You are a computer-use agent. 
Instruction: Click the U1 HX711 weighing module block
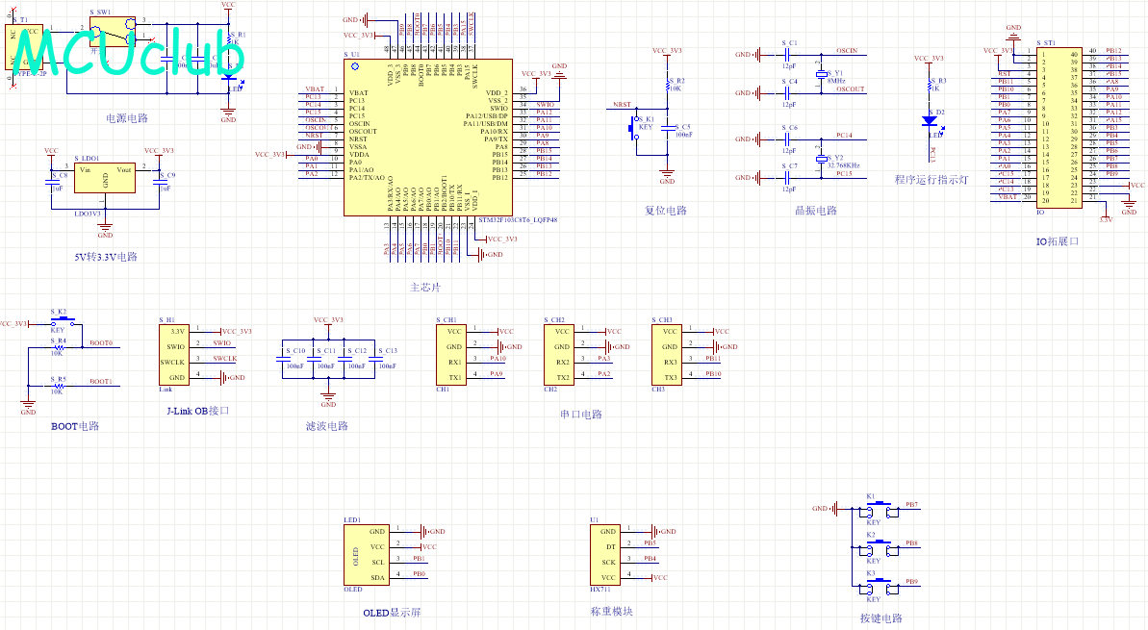click(x=604, y=555)
